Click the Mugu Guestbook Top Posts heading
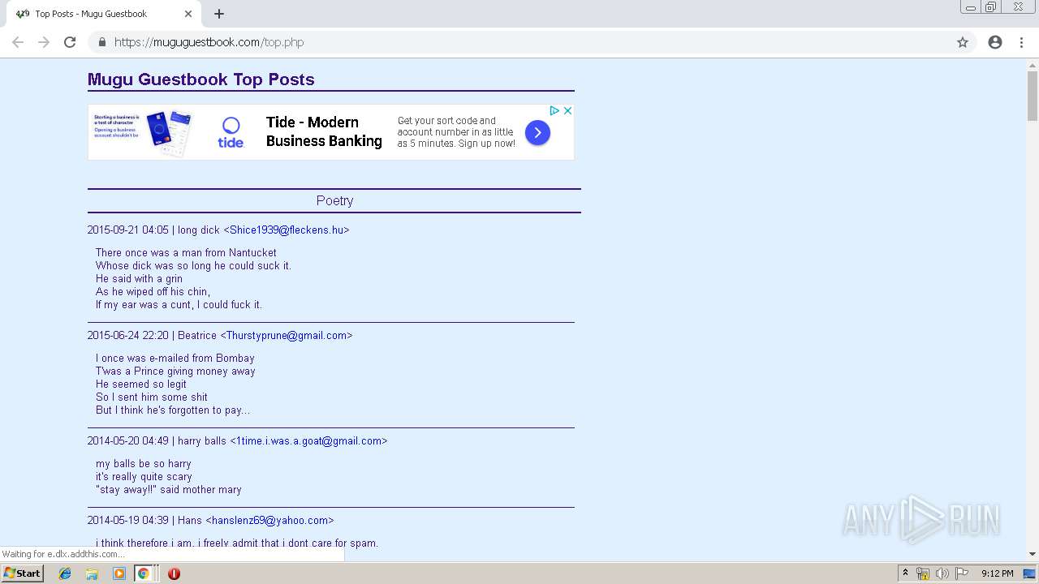The image size is (1039, 584). coord(200,79)
